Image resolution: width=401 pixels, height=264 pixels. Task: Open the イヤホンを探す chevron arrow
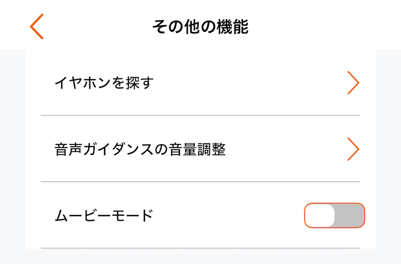[x=353, y=83]
